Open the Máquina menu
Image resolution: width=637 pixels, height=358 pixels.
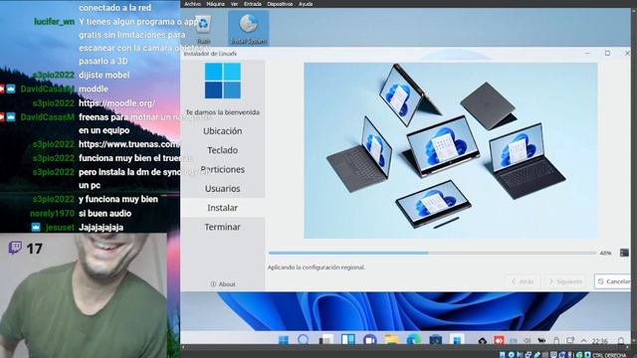[215, 4]
